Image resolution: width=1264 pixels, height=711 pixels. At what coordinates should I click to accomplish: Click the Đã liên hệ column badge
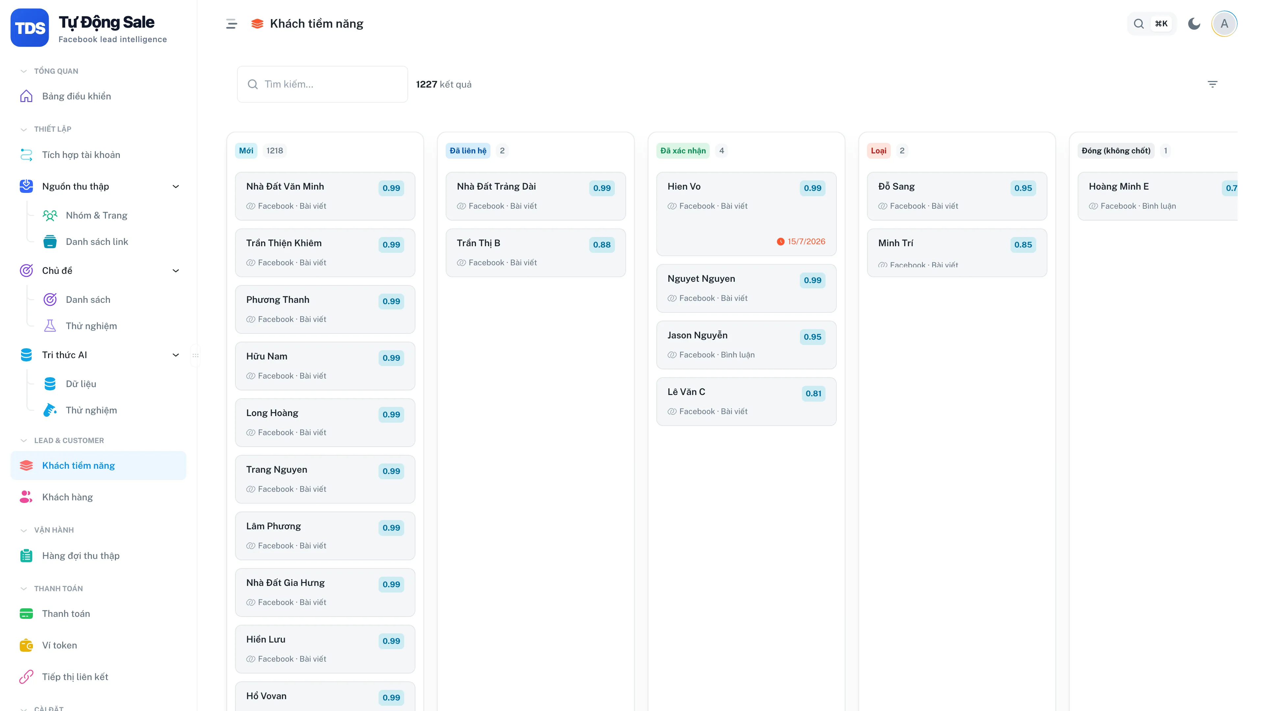click(x=468, y=151)
